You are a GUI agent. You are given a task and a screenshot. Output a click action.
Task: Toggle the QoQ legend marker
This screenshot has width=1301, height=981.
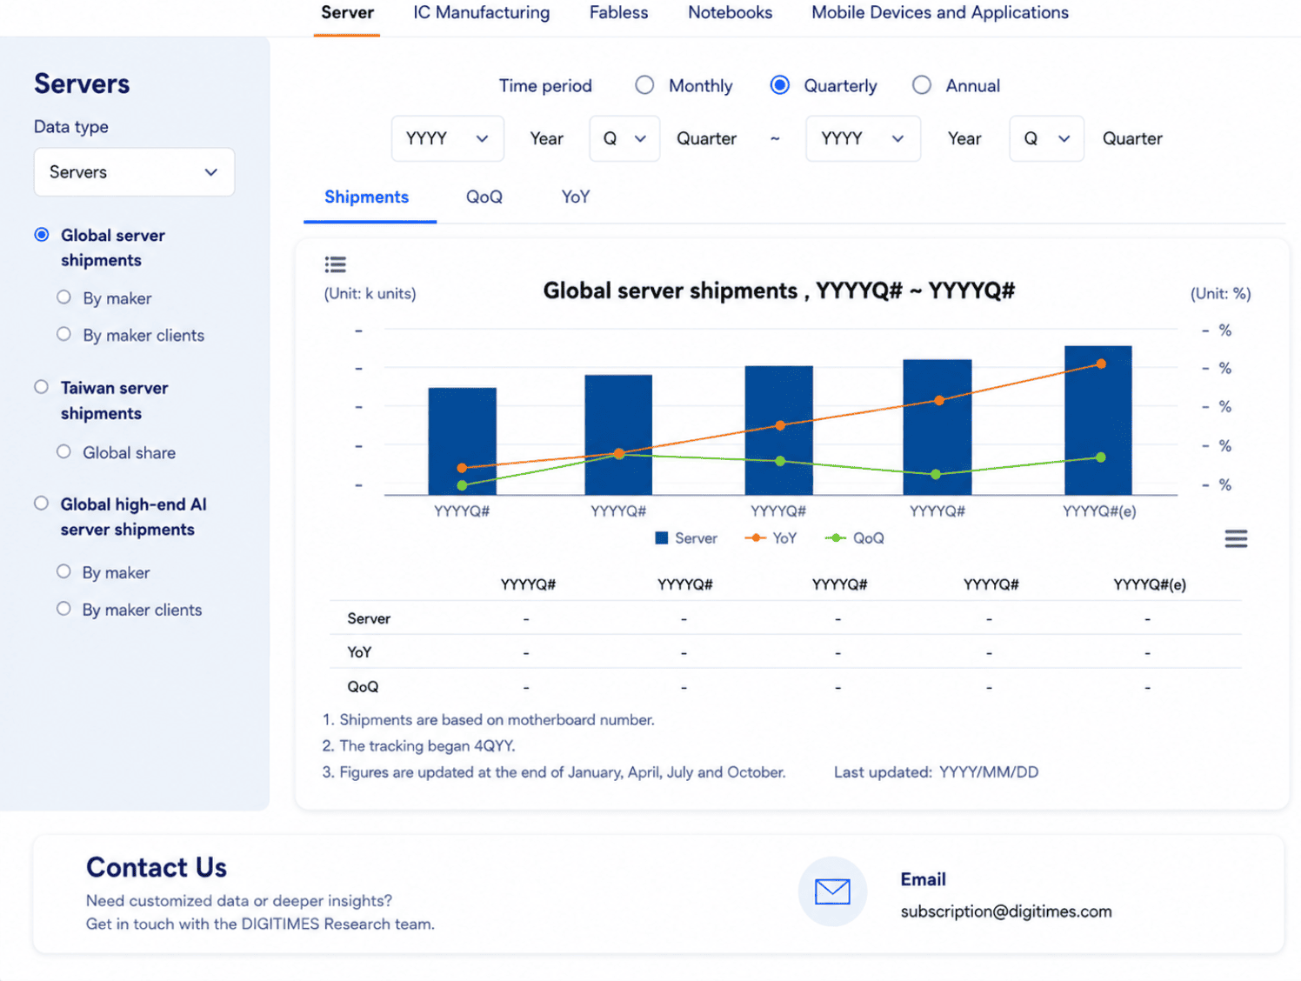tap(835, 538)
